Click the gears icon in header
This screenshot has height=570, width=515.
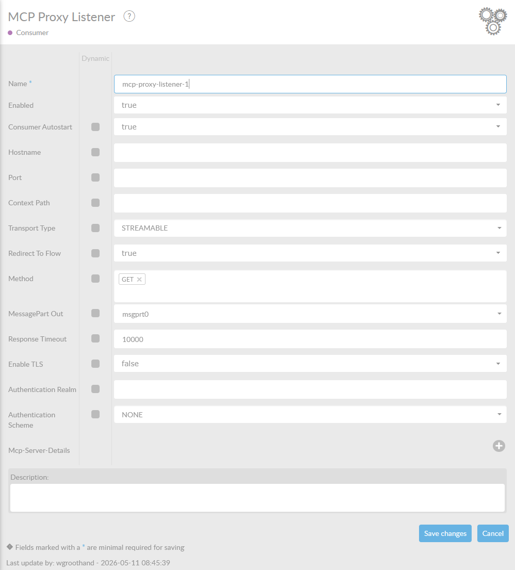coord(493,22)
